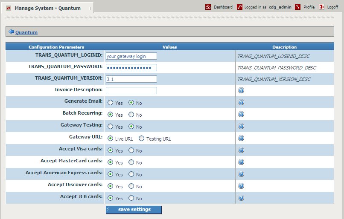Click the Description column header
This screenshot has height=219, width=344.
(284, 47)
